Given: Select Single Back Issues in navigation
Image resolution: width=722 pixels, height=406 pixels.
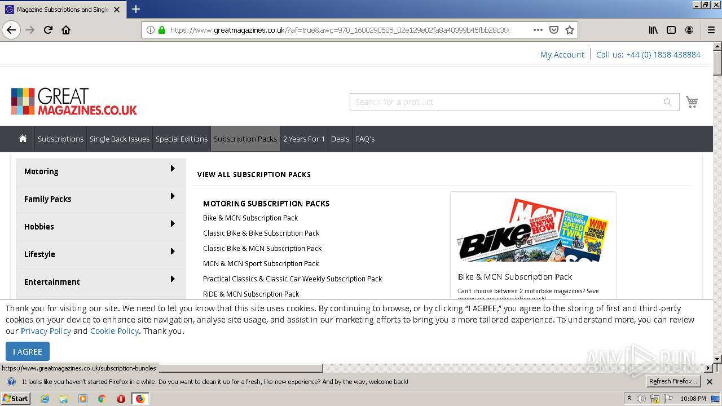Looking at the screenshot, I should pyautogui.click(x=120, y=139).
